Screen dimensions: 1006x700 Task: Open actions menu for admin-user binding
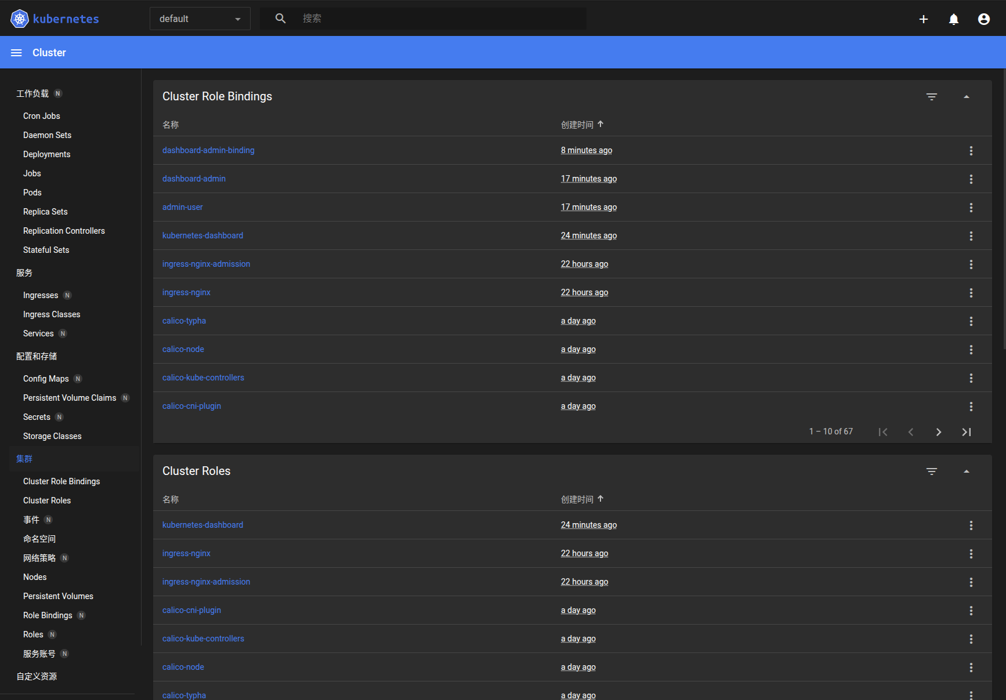tap(971, 208)
